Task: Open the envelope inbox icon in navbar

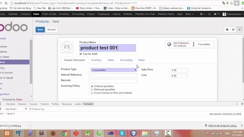Action: [x=209, y=14]
